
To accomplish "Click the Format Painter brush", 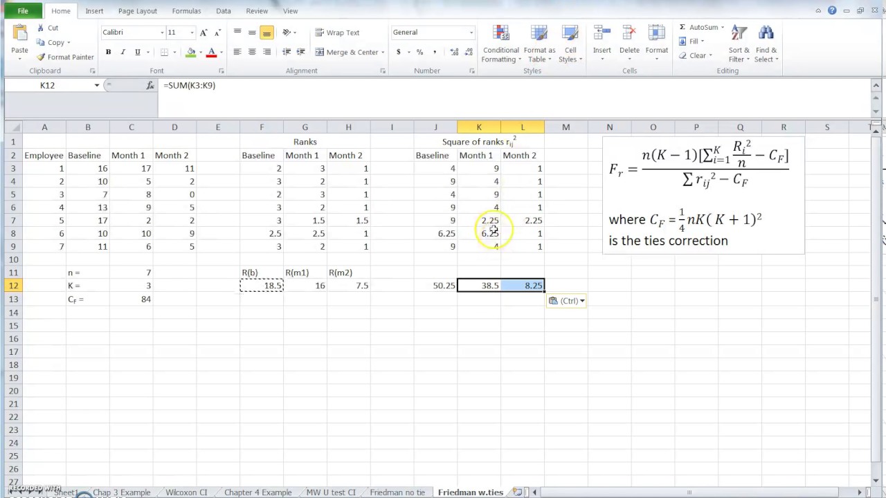I will (x=41, y=57).
